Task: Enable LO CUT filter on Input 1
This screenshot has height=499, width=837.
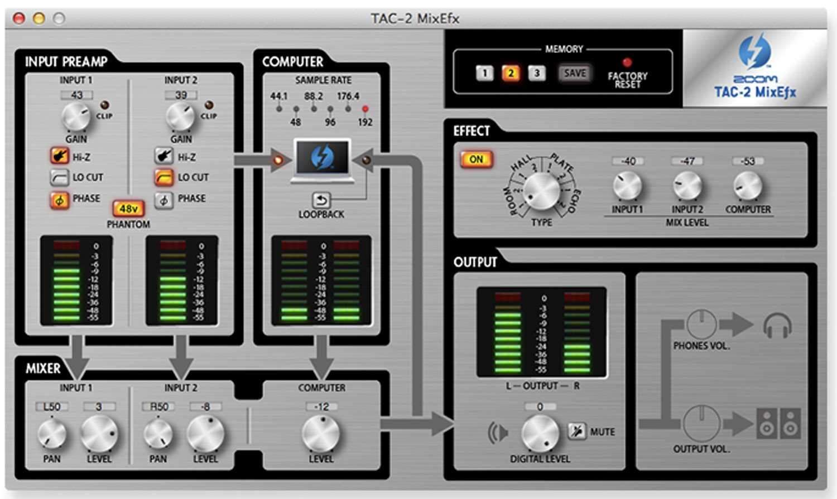Action: pyautogui.click(x=59, y=177)
